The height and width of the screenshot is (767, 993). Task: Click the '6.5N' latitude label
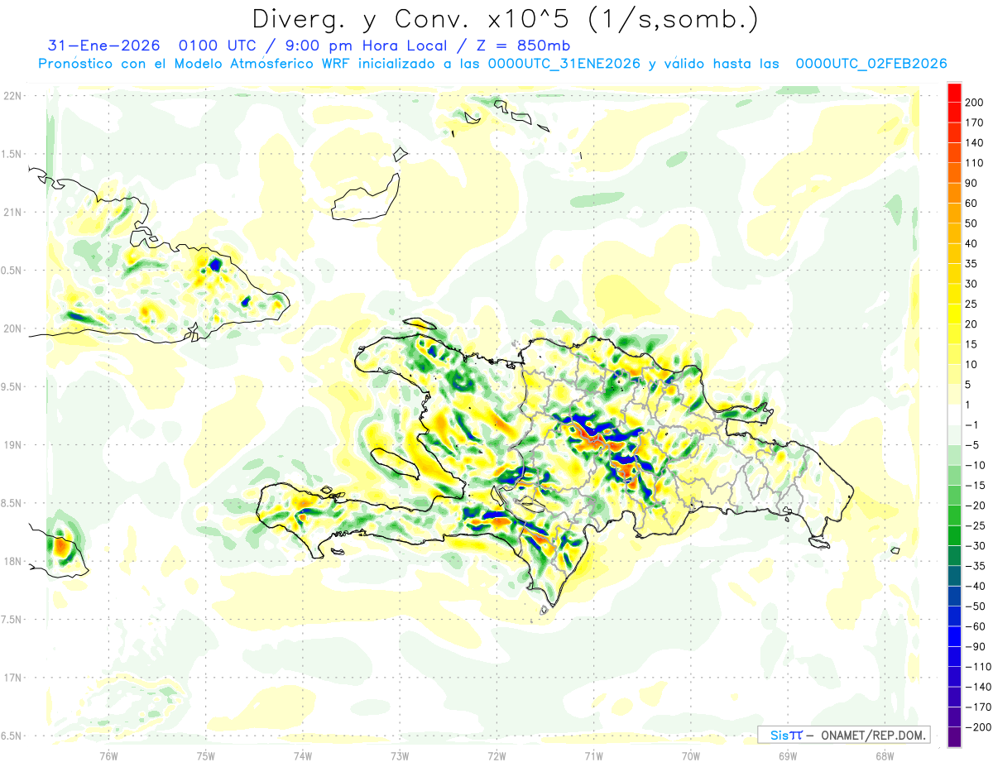tap(12, 736)
